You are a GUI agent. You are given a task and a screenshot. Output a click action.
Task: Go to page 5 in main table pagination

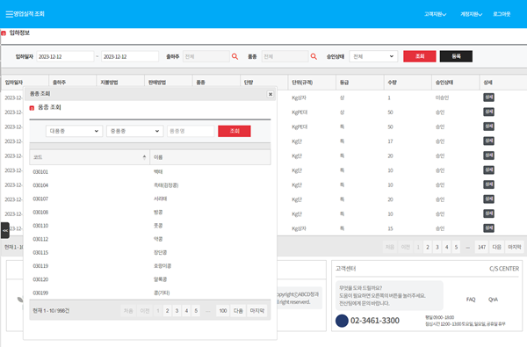click(x=456, y=247)
